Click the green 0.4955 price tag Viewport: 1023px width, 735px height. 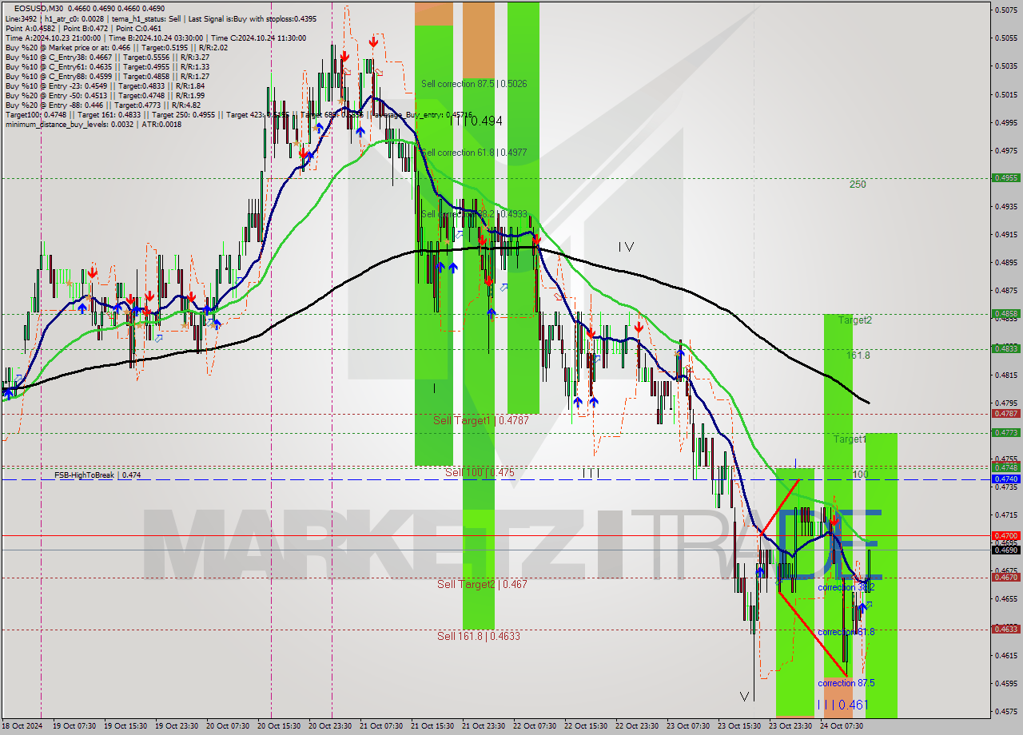click(1005, 177)
